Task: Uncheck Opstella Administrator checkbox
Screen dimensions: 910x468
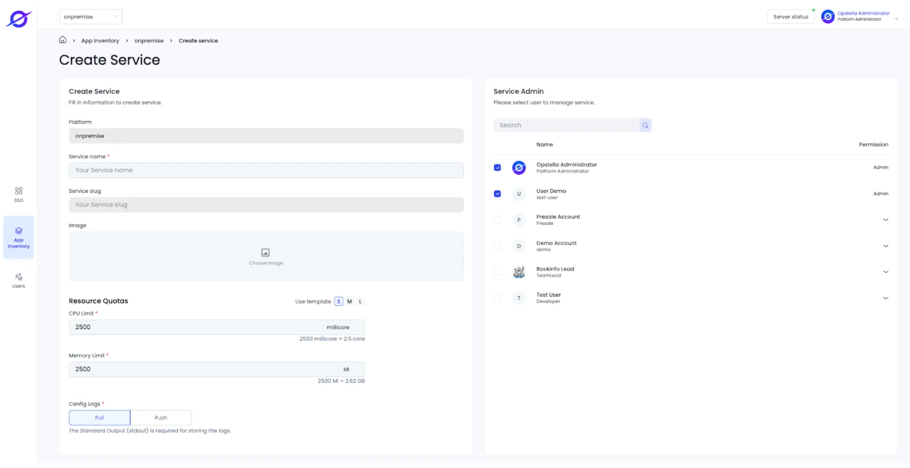Action: click(x=497, y=168)
